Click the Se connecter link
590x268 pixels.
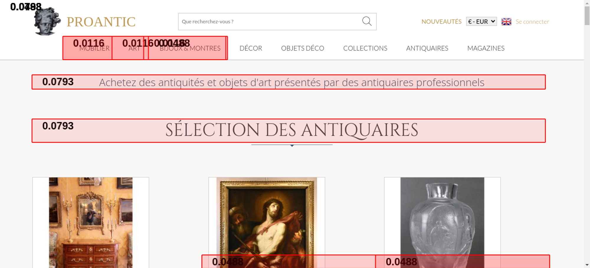point(532,22)
